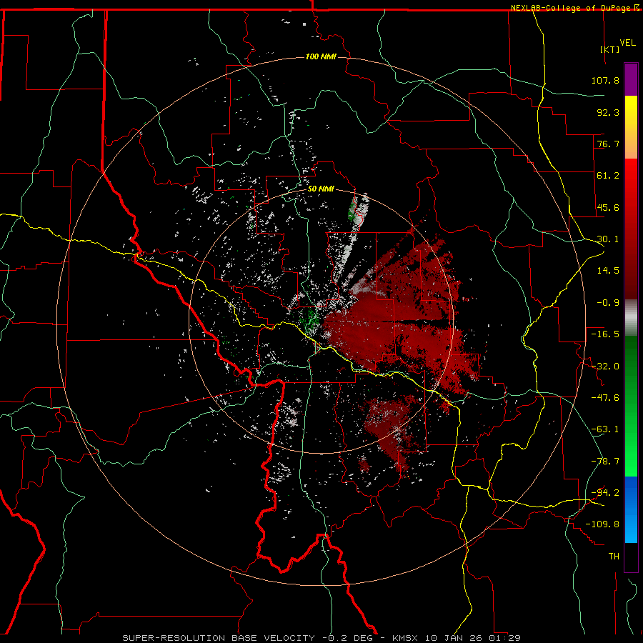This screenshot has width=643, height=643.
Task: Click the 92.3 velocity scale value
Action: click(608, 112)
